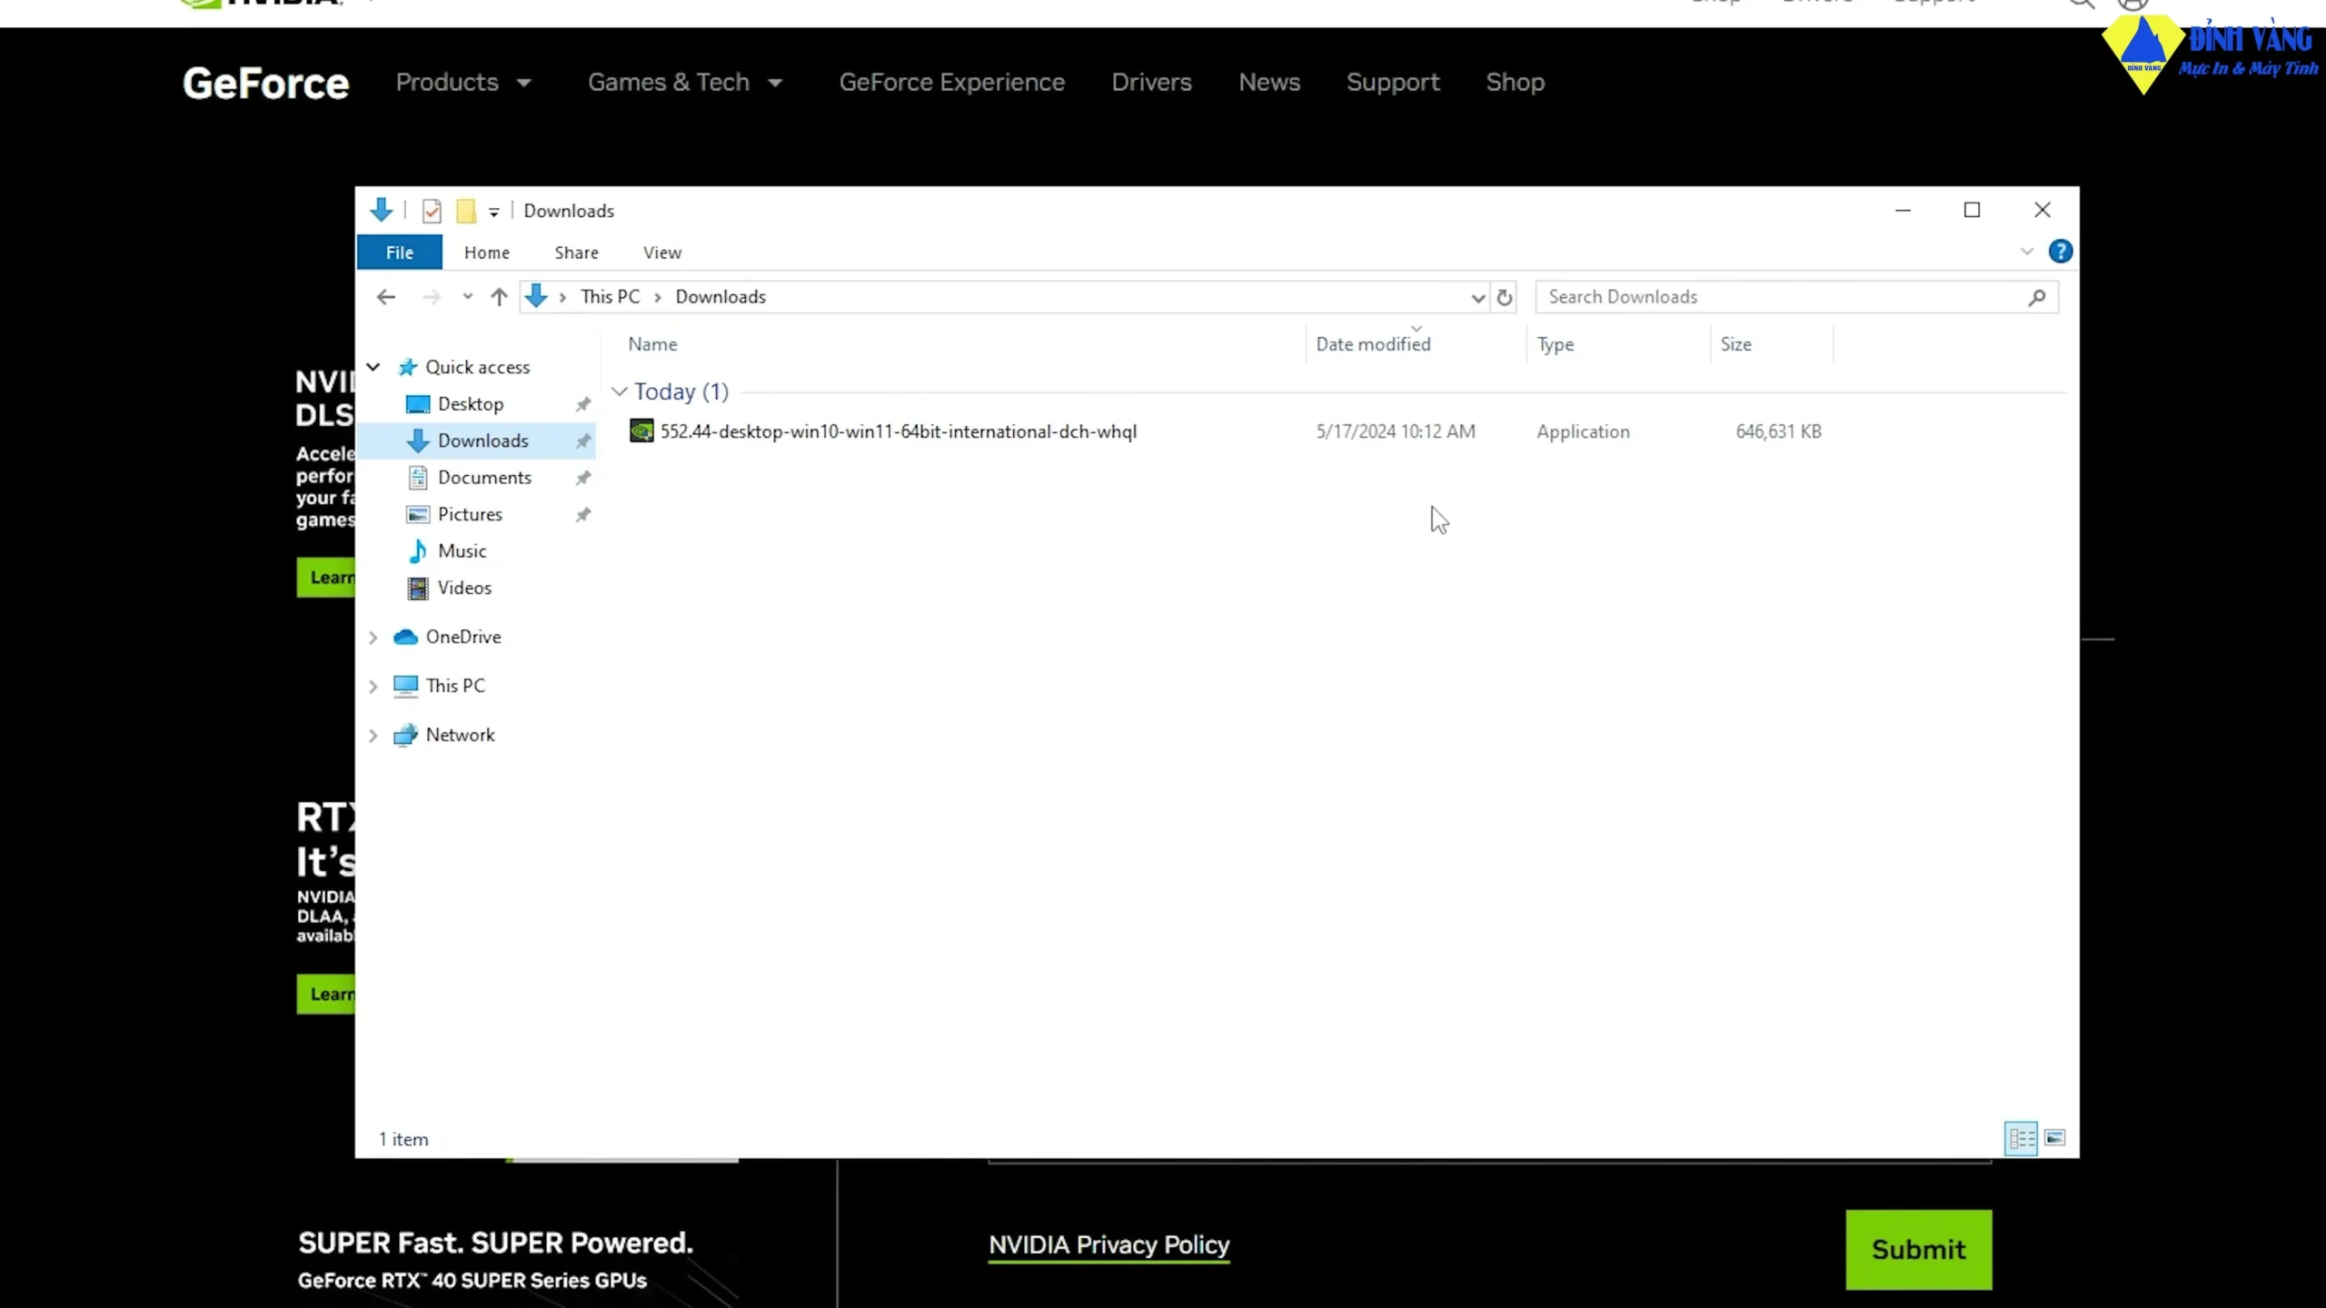
Task: Click This PC in the address breadcrumb
Action: [x=611, y=297]
